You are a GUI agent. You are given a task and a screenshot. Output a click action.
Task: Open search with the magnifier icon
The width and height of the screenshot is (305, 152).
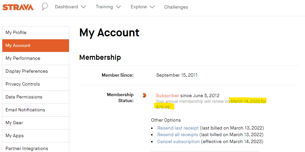pos(45,7)
